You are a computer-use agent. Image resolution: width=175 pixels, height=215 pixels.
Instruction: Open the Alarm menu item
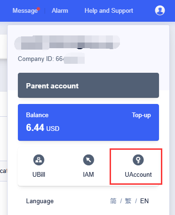click(60, 11)
